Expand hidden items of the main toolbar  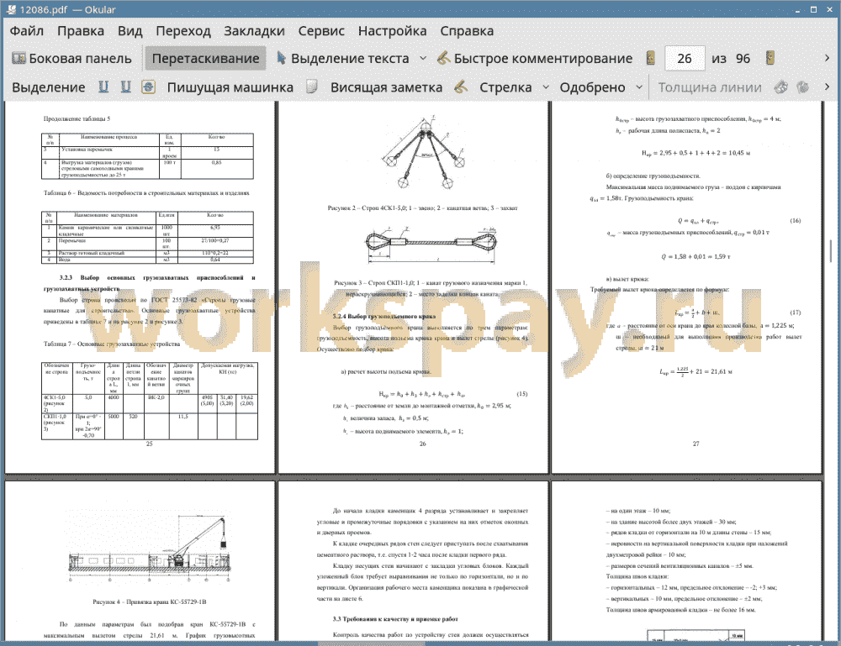[827, 59]
